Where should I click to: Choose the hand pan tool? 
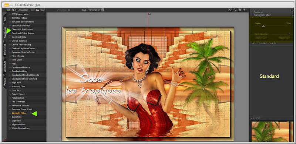(240, 10)
